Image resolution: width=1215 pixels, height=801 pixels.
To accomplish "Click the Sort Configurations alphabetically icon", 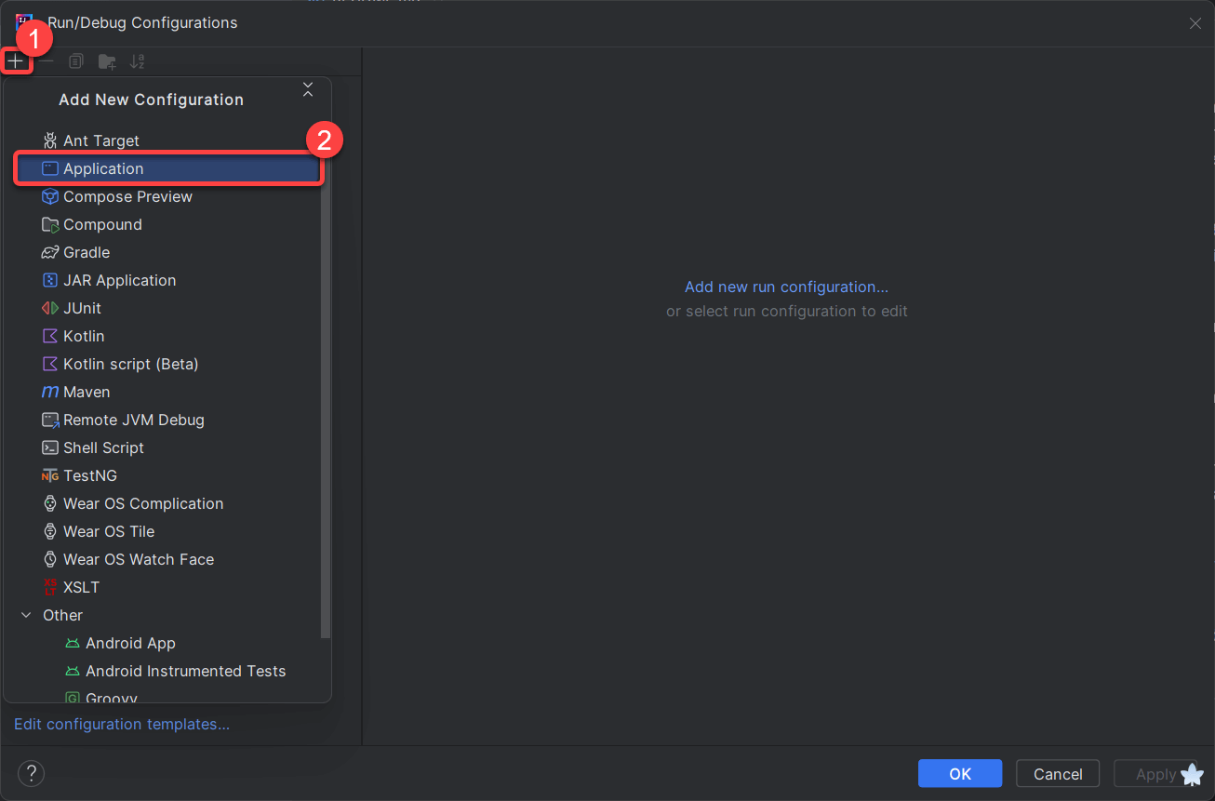I will 138,61.
